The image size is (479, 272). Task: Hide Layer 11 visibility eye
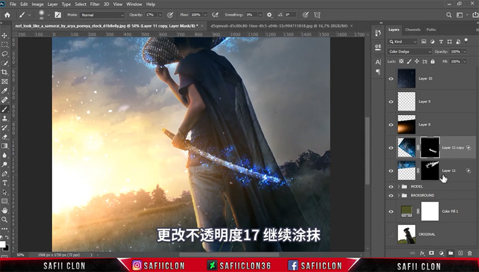click(391, 171)
